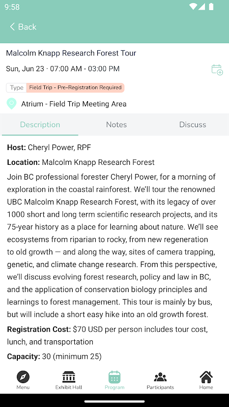Tap the Android gesture navigation bar
This screenshot has height=407, width=229.
click(114, 402)
